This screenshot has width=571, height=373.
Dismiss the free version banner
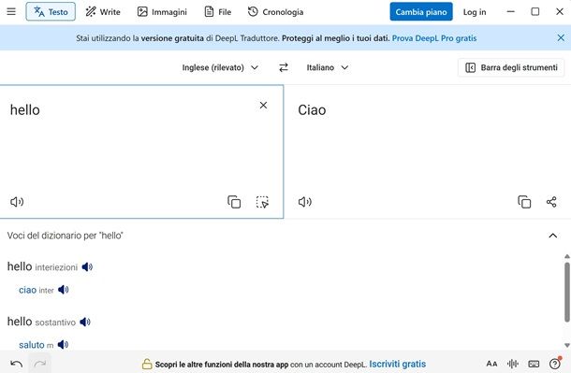(x=561, y=37)
